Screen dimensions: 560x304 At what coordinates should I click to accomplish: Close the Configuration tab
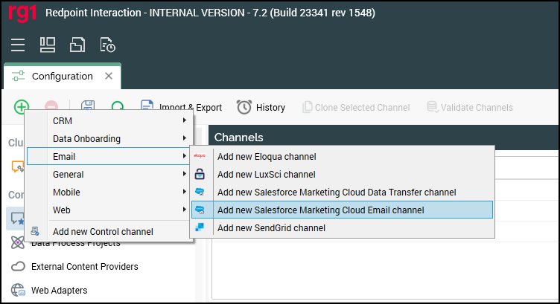[x=109, y=77]
